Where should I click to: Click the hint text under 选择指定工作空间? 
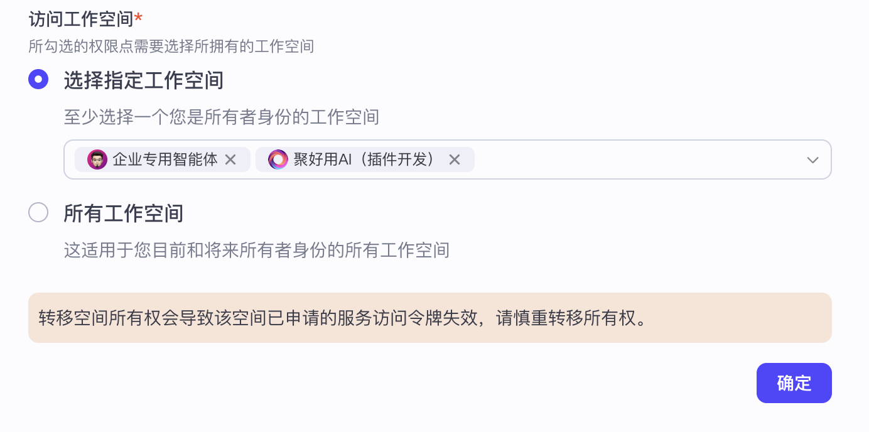tap(220, 117)
